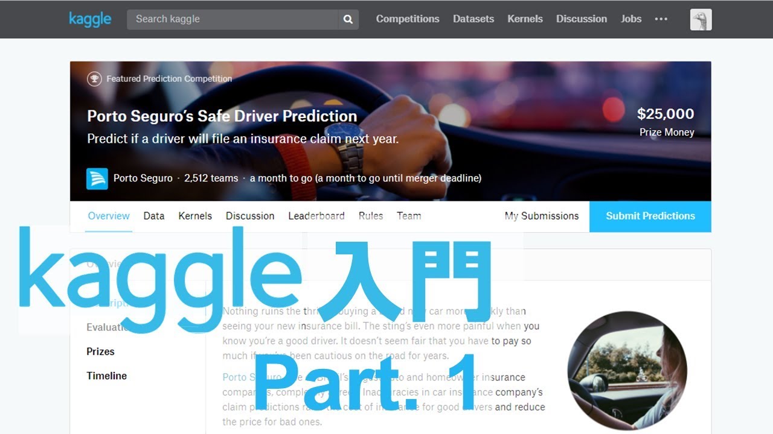Click the circular driver photo thumbnail
The image size is (773, 434).
point(627,371)
